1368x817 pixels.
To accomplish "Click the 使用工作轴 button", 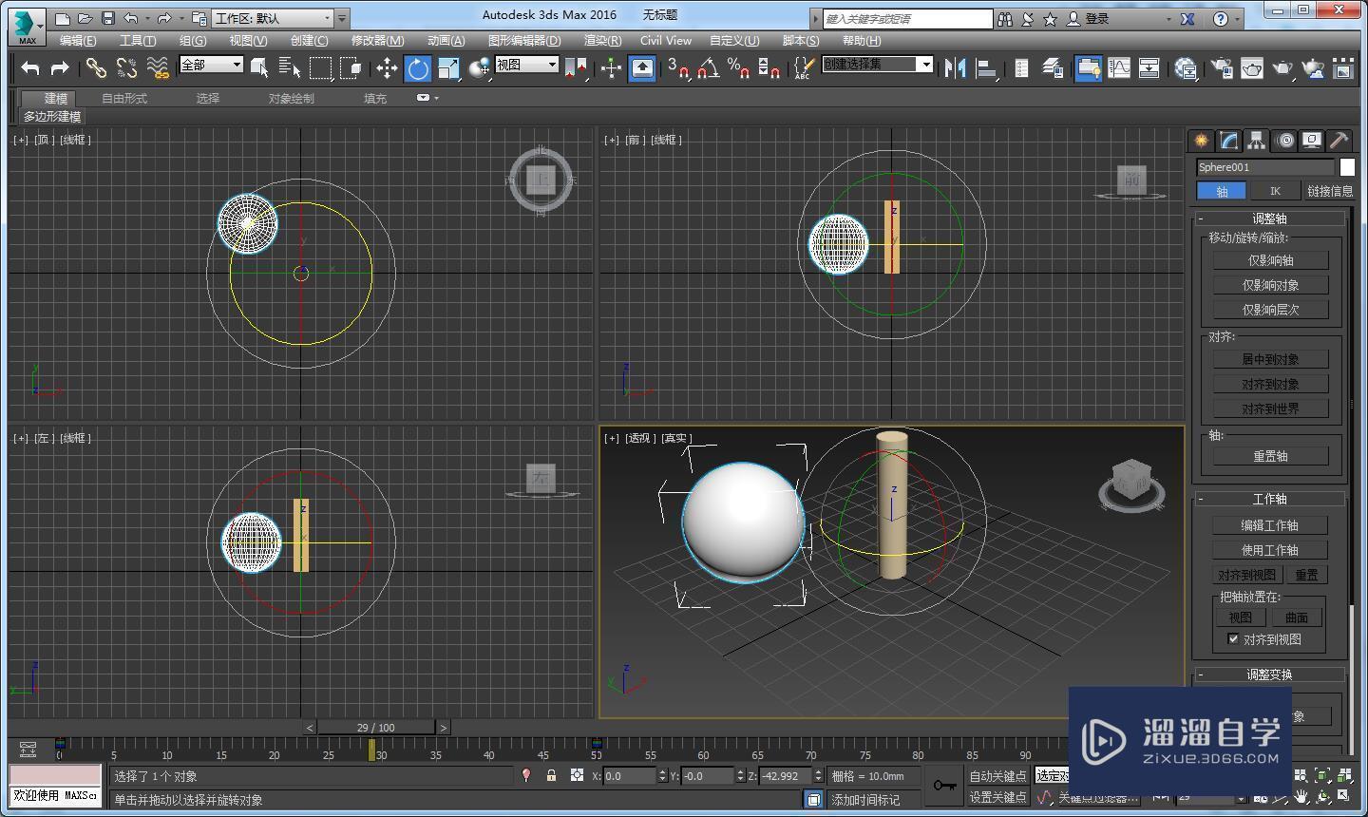I will pos(1270,550).
